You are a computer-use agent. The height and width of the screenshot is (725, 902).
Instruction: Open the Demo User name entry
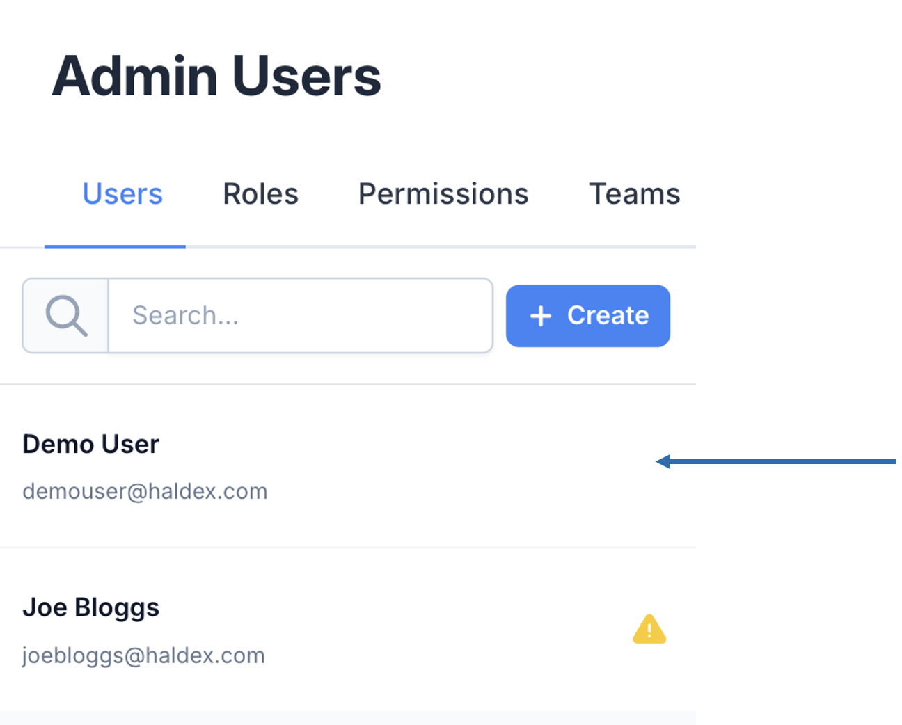click(91, 444)
